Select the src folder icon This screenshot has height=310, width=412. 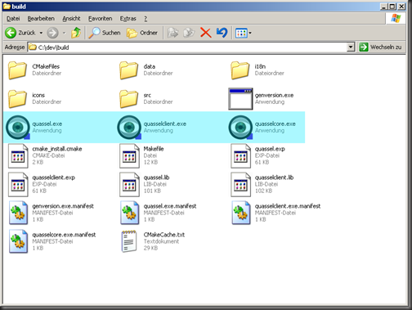128,99
